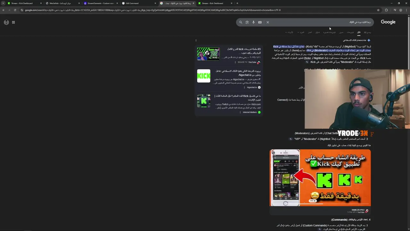Clear the search query with X icon
Screen dimensions: 410x231
[268, 22]
